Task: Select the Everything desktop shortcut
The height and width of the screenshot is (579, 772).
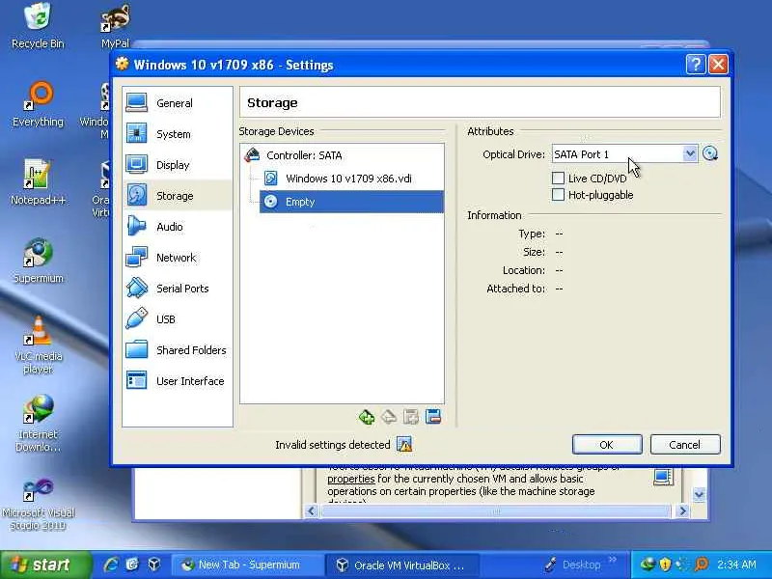Action: pyautogui.click(x=38, y=104)
